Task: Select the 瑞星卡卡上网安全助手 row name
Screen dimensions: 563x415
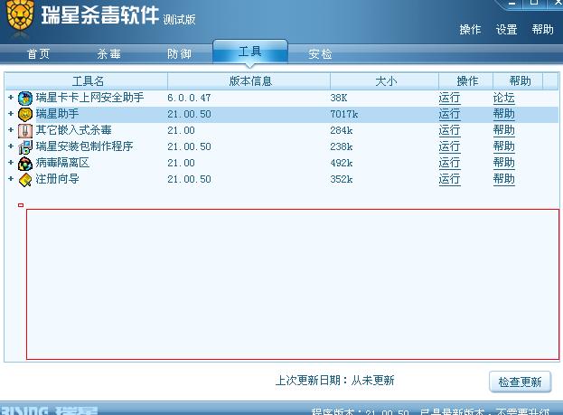Action: coord(89,98)
